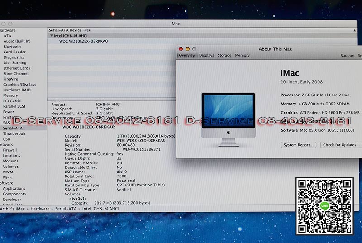Select Wi-Fi in the sidebar
Viewport: 362px width, 243px height.
pyautogui.click(x=8, y=177)
